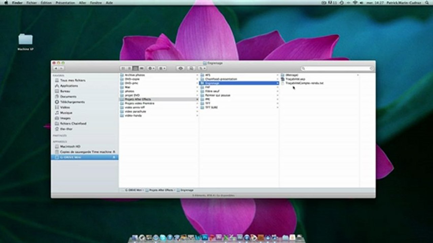The width and height of the screenshot is (433, 243).
Task: Open Finder from the Dock
Action: tap(135, 238)
